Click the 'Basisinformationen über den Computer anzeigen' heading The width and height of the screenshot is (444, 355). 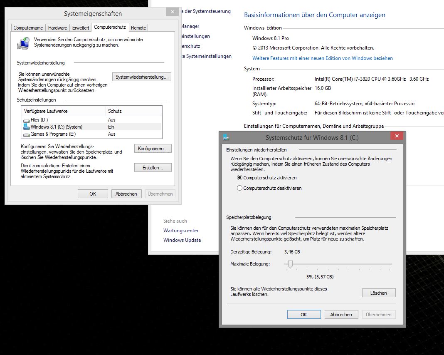(x=315, y=15)
